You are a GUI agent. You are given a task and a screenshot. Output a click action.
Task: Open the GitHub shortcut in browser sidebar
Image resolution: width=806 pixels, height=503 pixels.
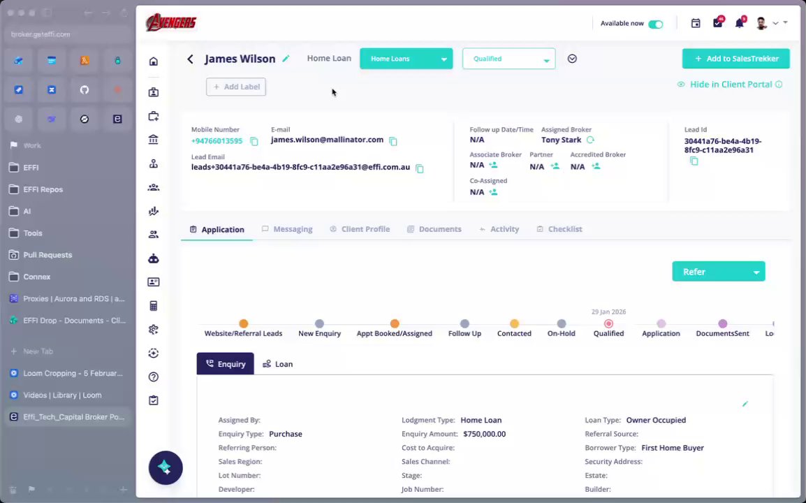click(85, 90)
